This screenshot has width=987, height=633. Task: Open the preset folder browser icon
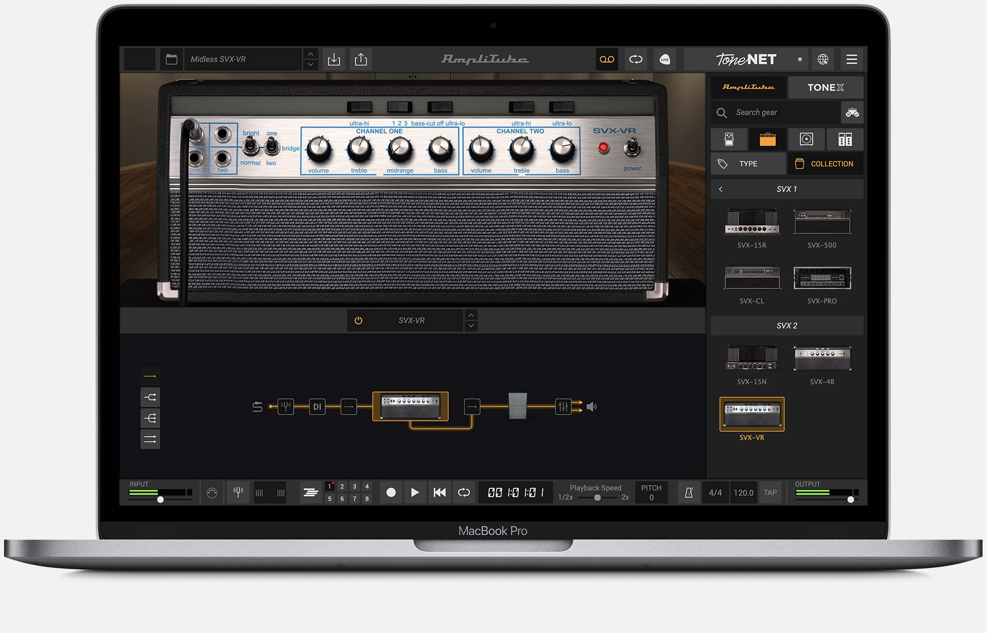[x=171, y=60]
